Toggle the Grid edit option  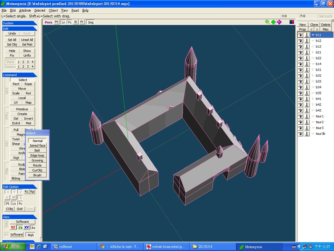20,209
